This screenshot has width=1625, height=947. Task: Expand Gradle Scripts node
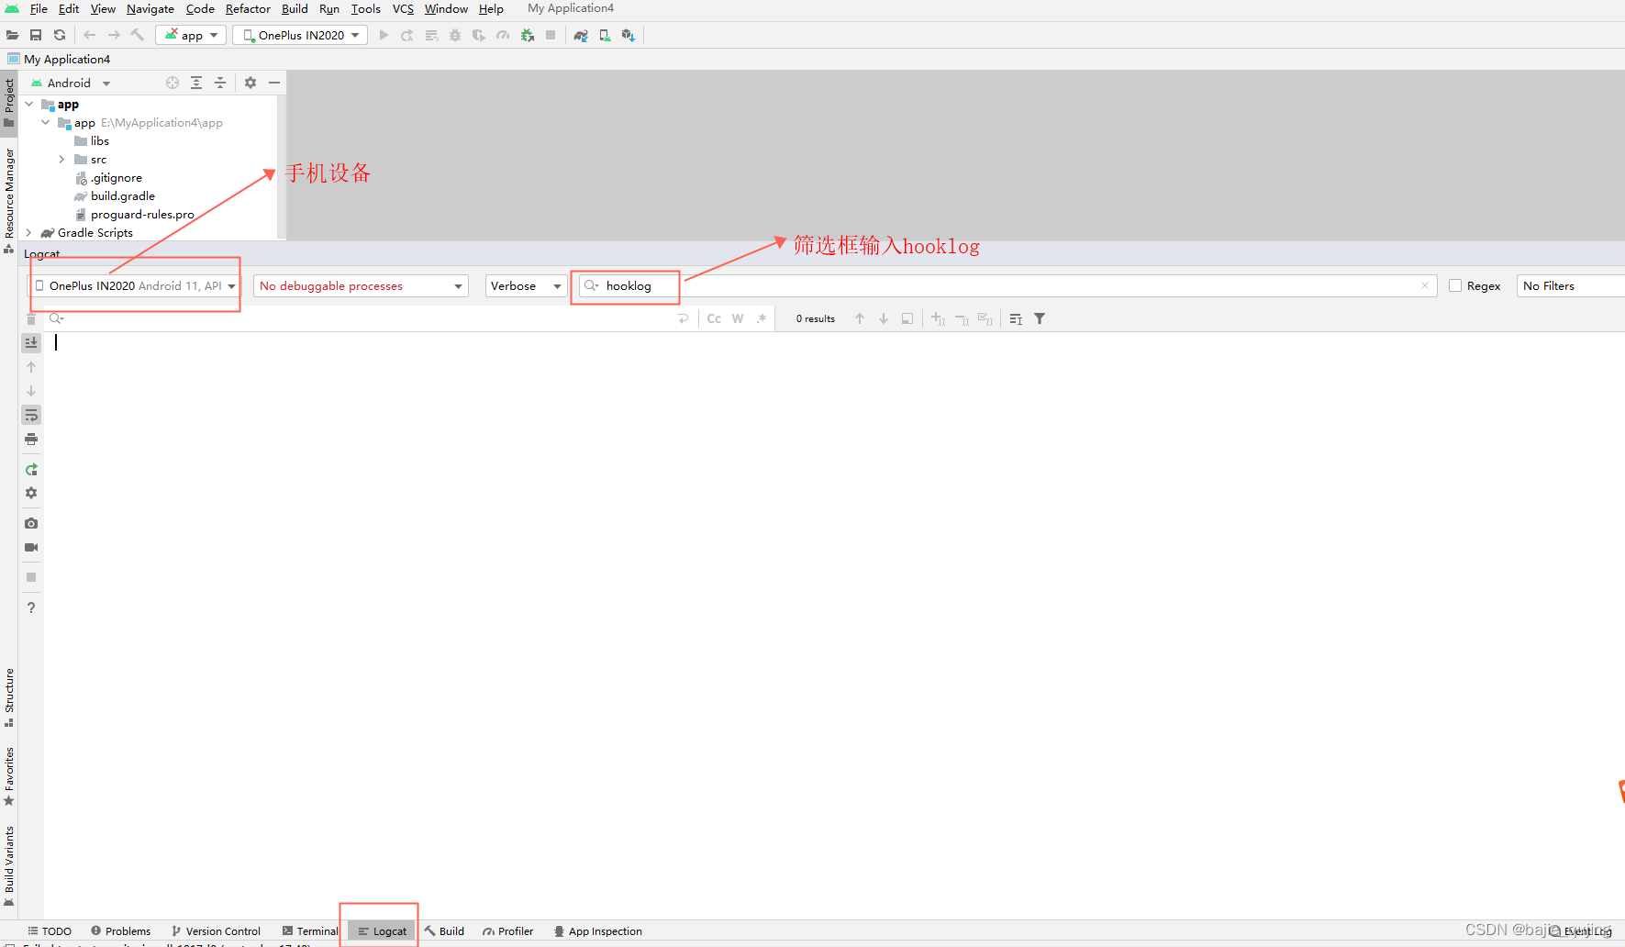coord(29,233)
